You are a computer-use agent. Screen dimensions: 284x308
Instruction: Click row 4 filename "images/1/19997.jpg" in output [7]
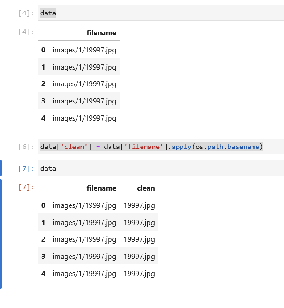point(84,274)
